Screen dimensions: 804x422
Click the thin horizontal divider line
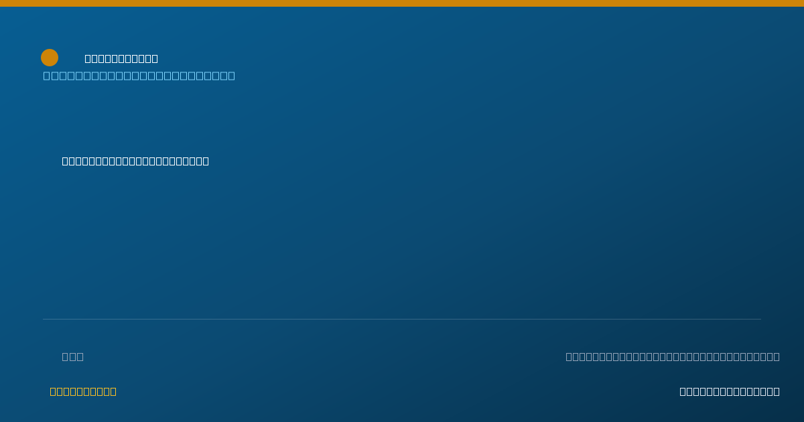pos(402,319)
